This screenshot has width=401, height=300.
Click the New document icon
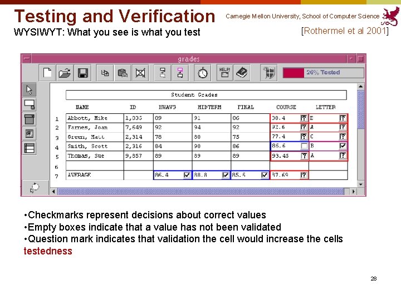coord(47,73)
